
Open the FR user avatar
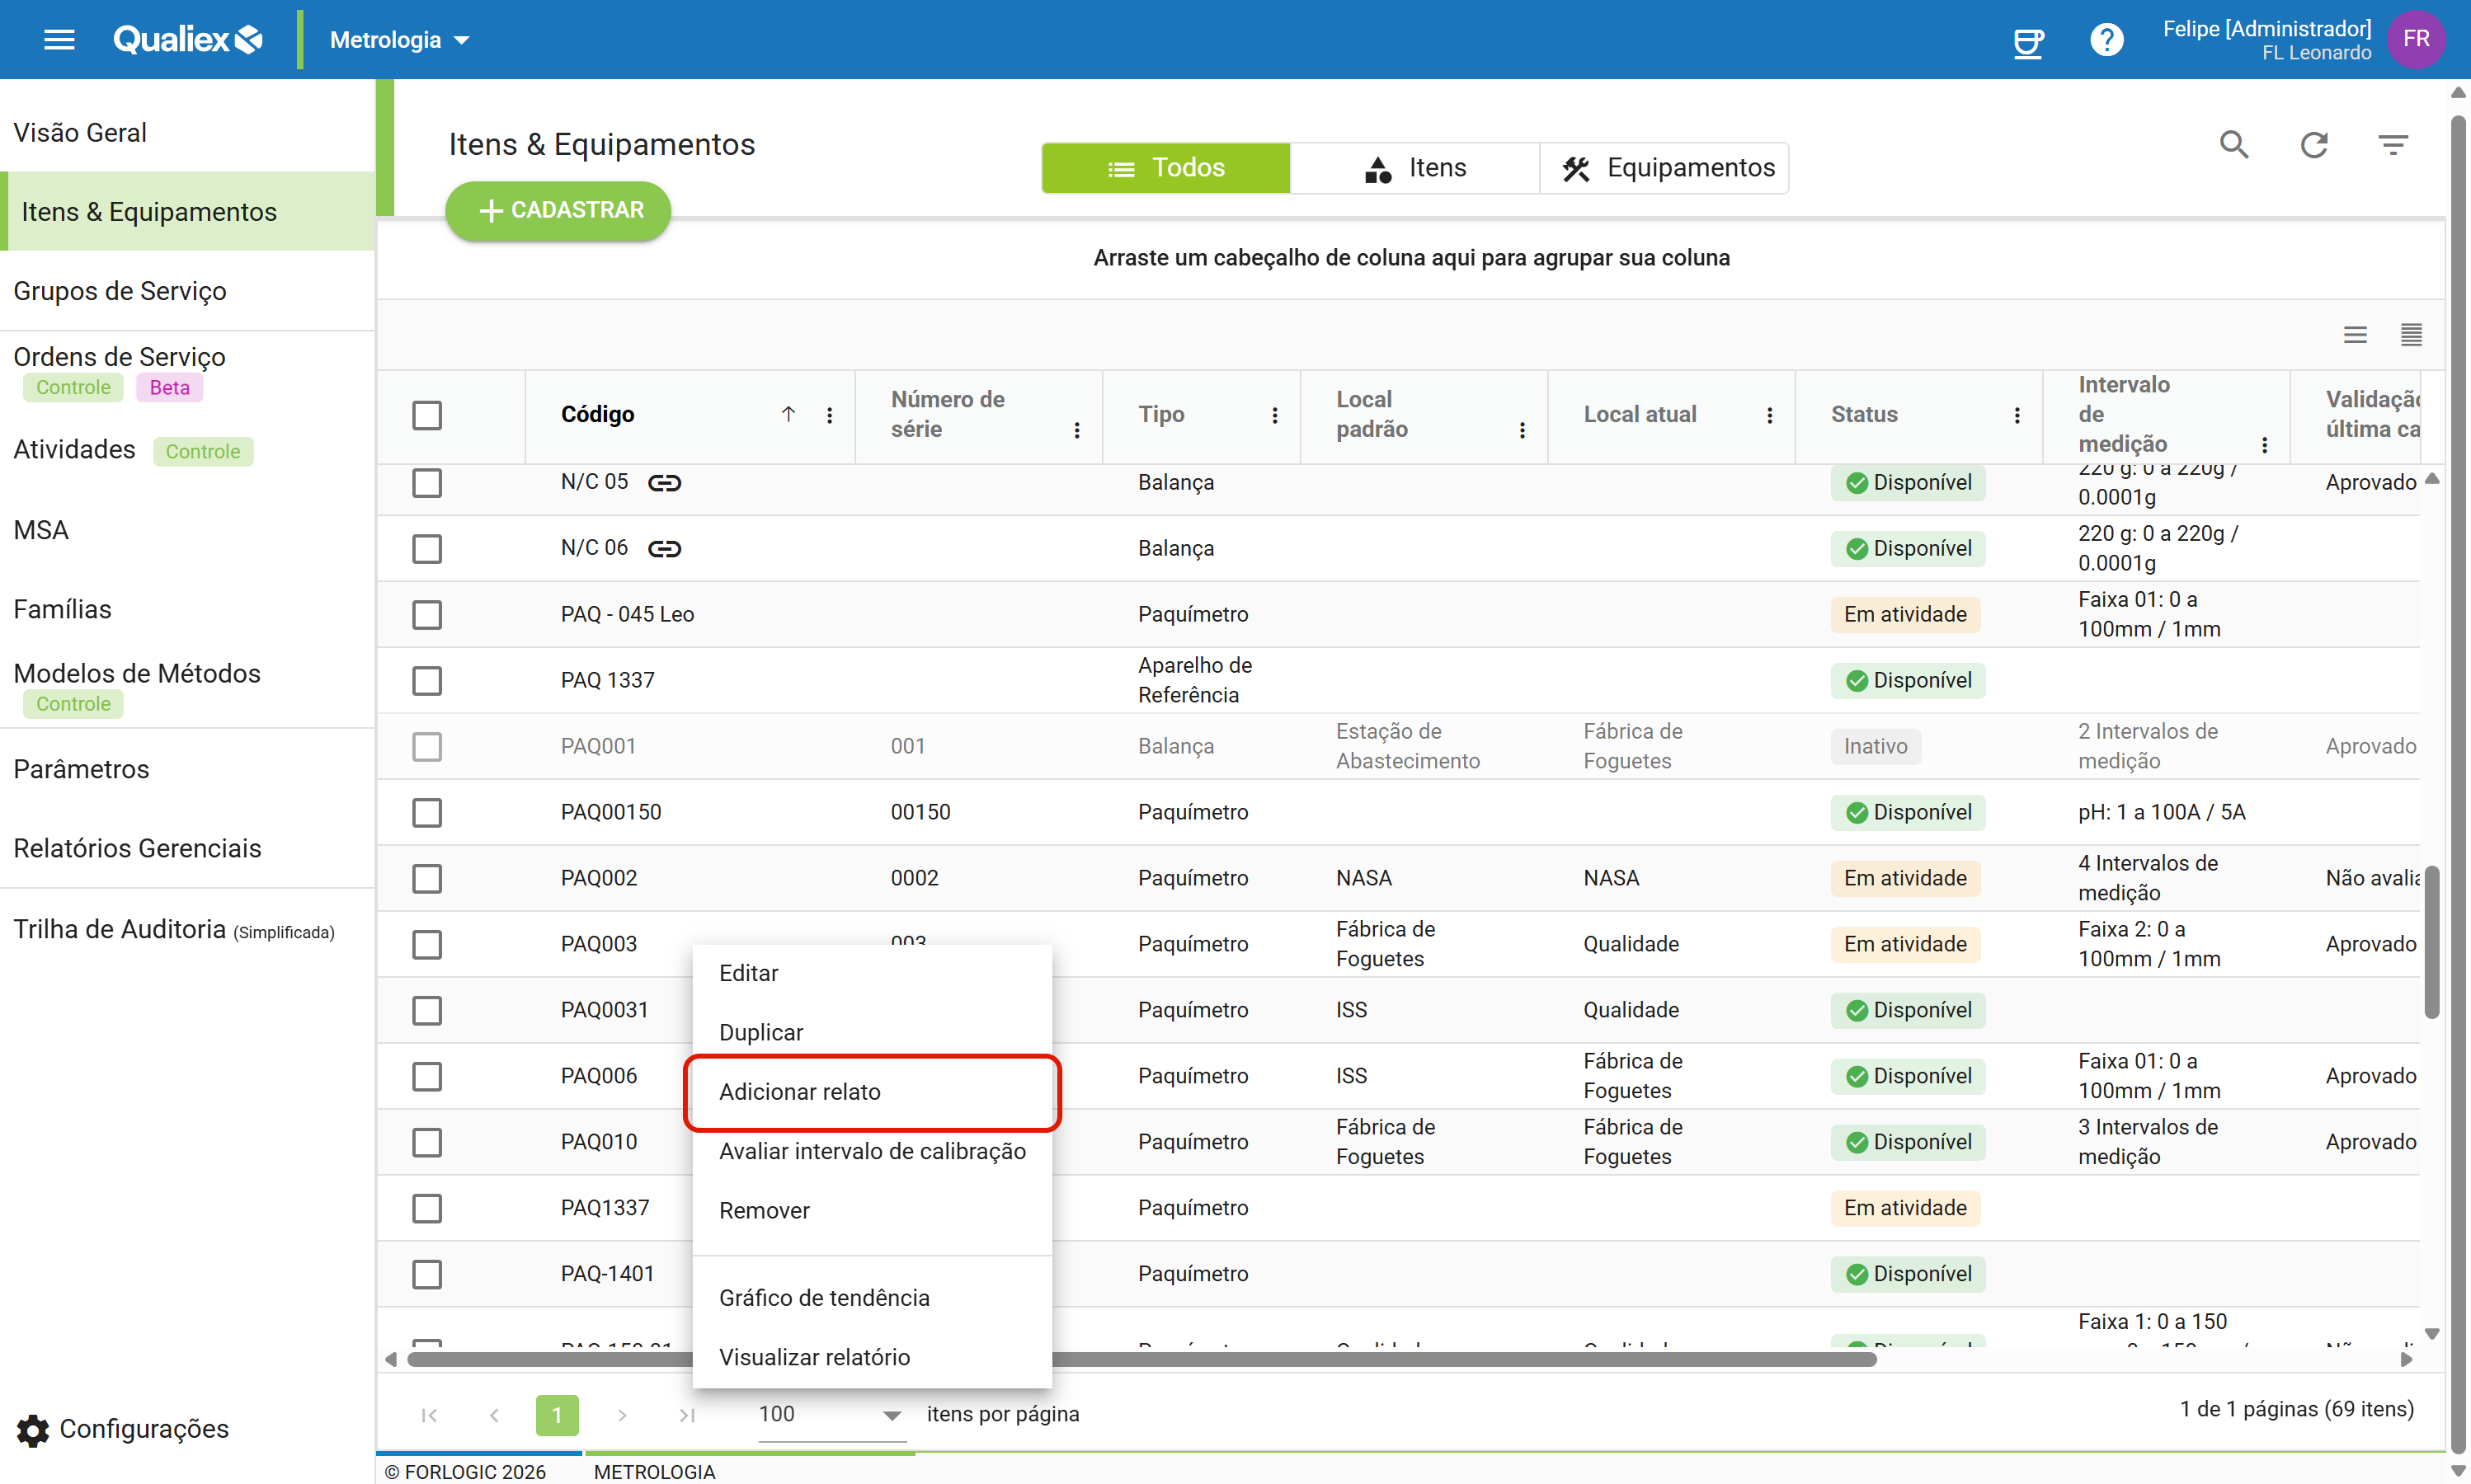point(2415,40)
